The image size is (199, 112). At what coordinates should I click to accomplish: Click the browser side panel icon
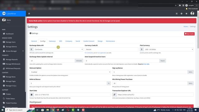183,6
